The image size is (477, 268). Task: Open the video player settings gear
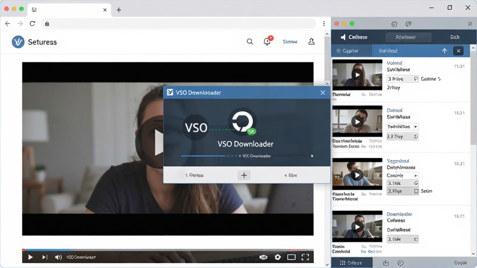click(x=278, y=257)
